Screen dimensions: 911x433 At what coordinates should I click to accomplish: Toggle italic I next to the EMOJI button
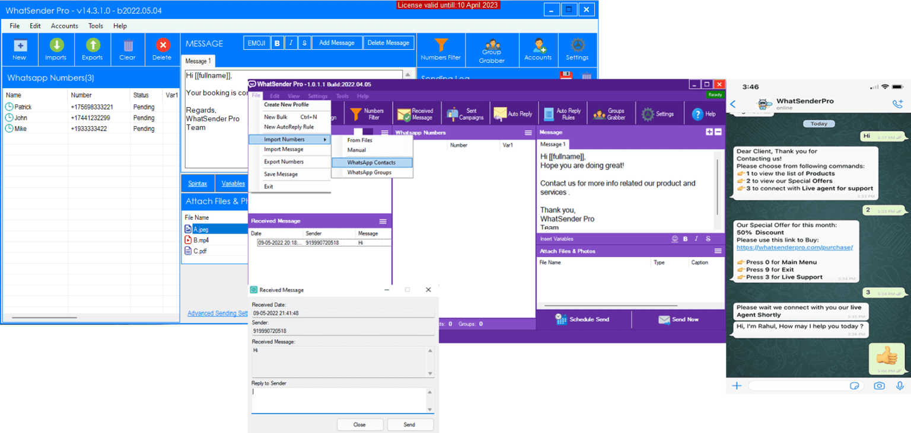point(291,43)
